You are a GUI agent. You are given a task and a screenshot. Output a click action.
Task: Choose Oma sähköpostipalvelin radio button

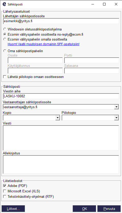coord(5,51)
